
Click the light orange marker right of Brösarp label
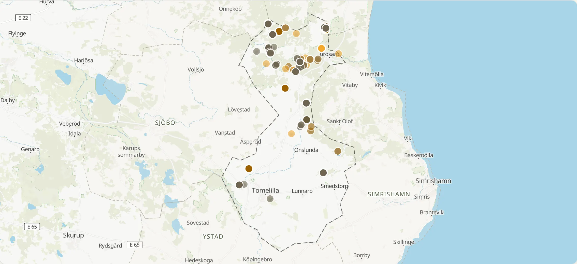[x=338, y=54]
